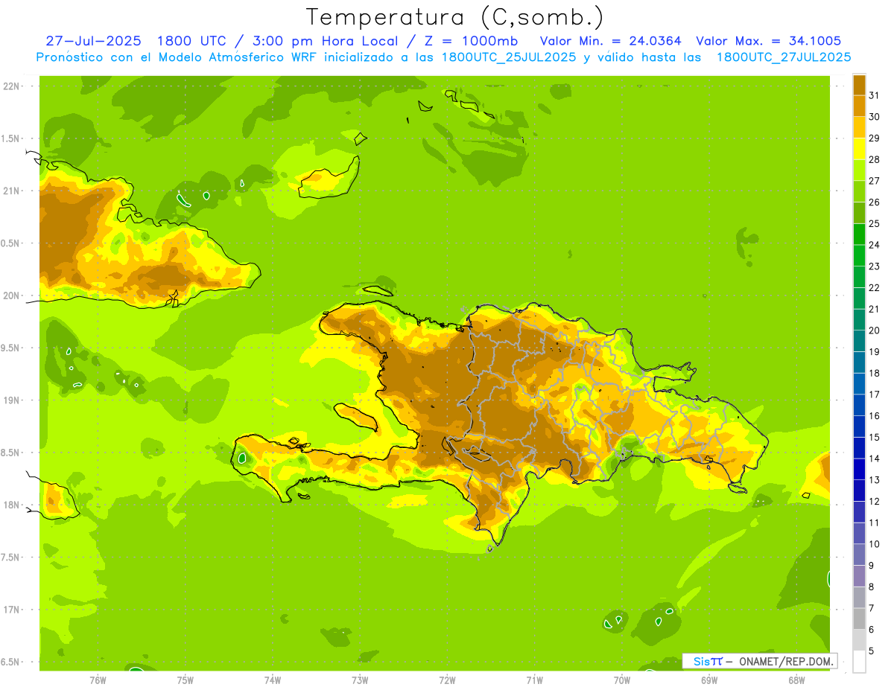
Task: Click the legend value "15"
Action: (875, 438)
